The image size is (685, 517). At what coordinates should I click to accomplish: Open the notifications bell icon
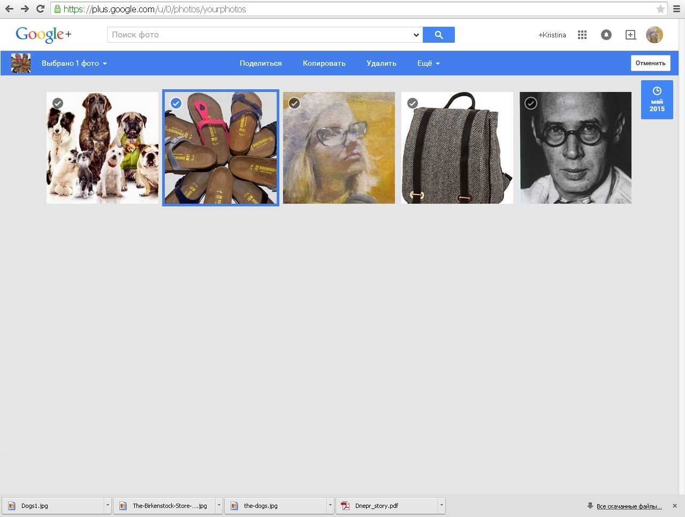(x=606, y=35)
